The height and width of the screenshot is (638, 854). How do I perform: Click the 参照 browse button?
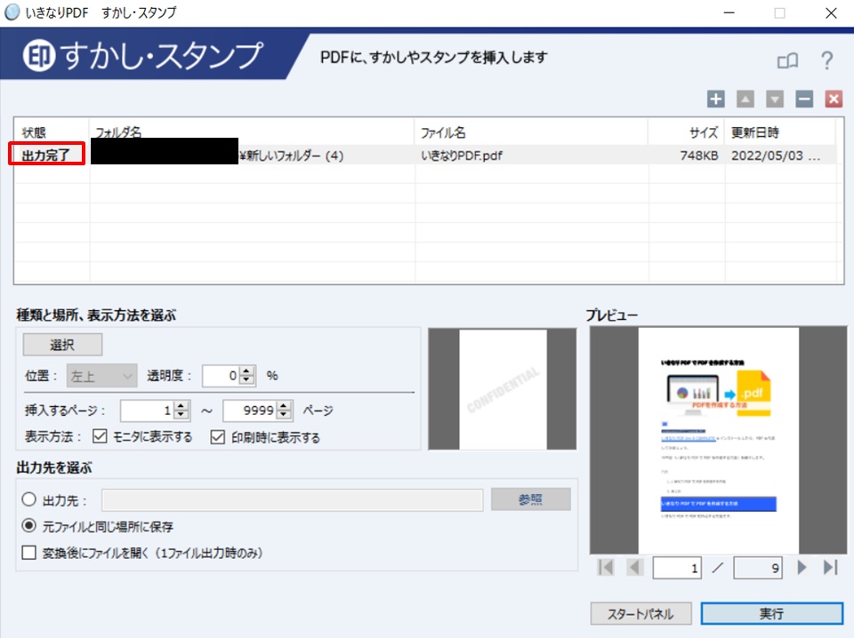tap(530, 498)
